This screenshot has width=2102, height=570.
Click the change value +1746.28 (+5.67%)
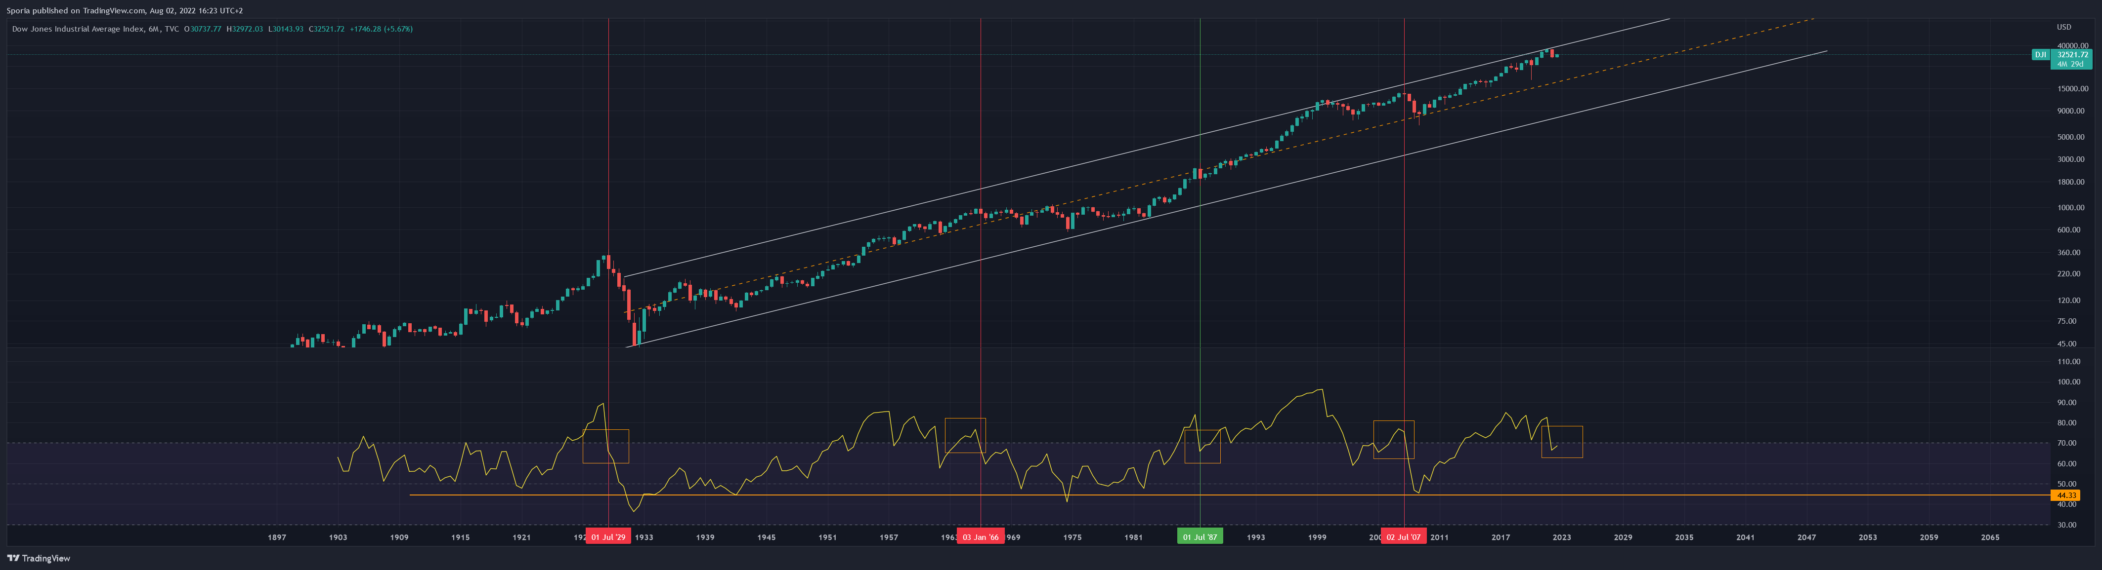pos(381,29)
